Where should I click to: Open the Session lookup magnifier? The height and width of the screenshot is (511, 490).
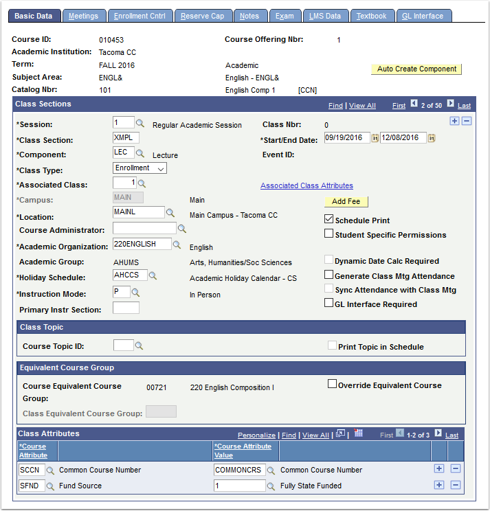(140, 123)
